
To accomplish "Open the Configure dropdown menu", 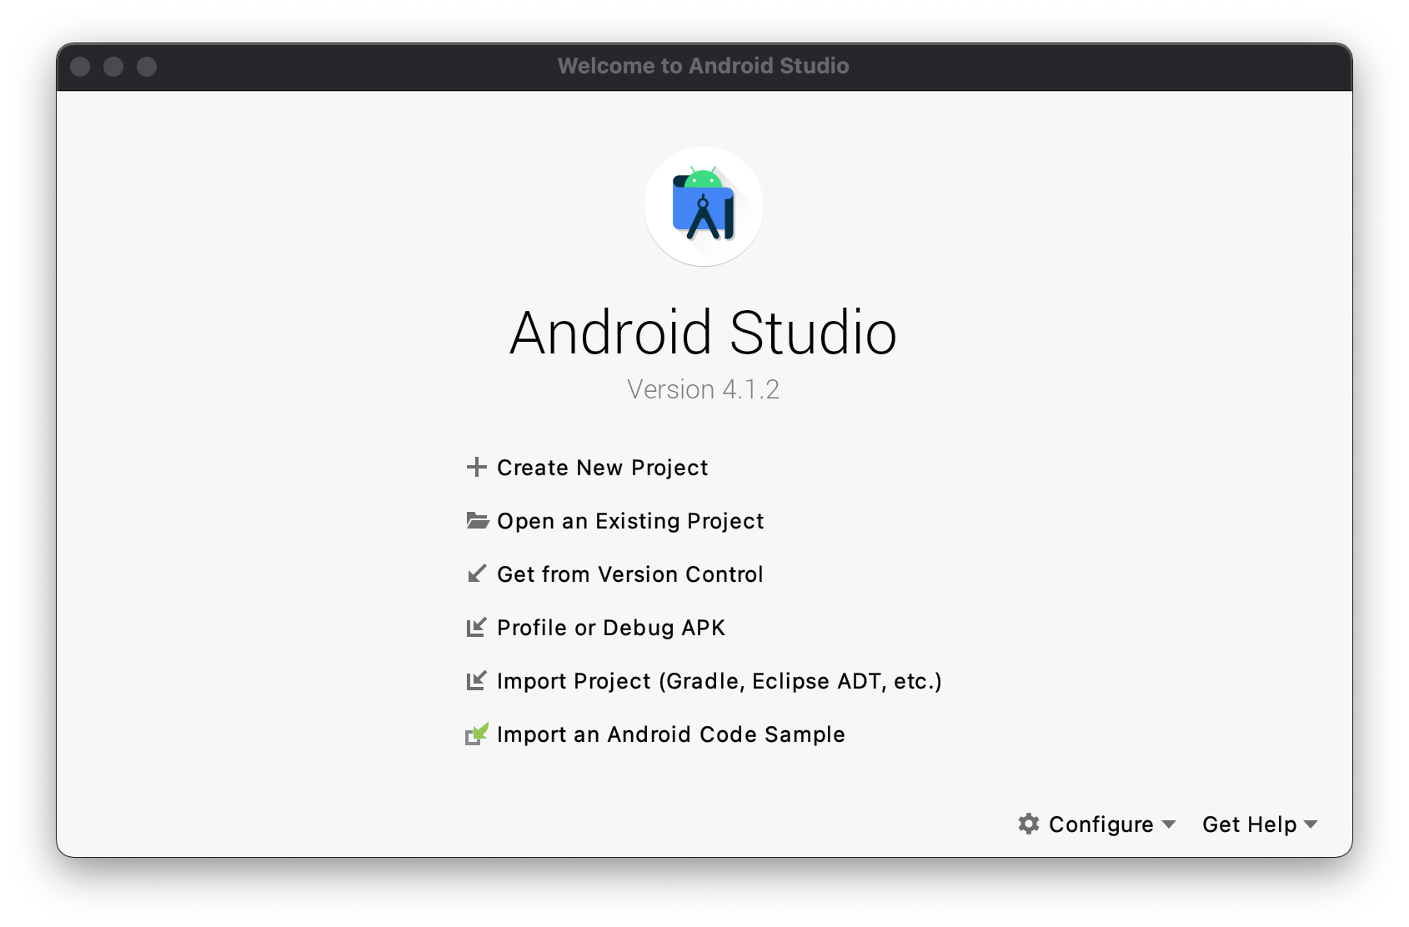I will [1100, 824].
